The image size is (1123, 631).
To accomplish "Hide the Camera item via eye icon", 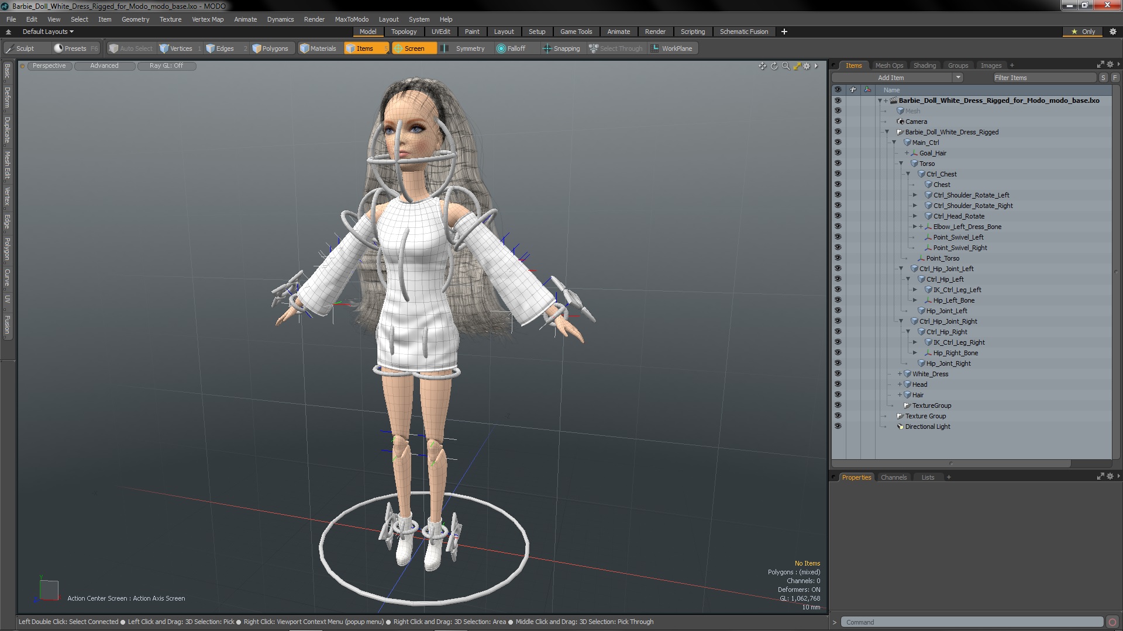I will point(838,122).
